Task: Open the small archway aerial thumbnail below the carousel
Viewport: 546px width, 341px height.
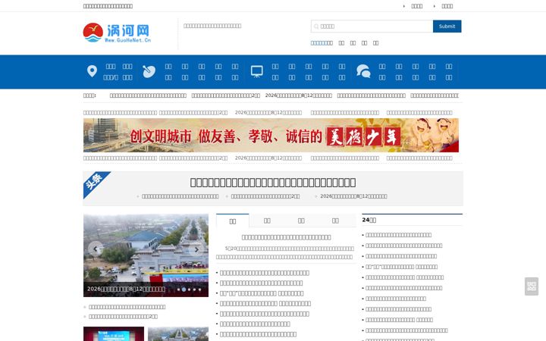Action: click(178, 333)
